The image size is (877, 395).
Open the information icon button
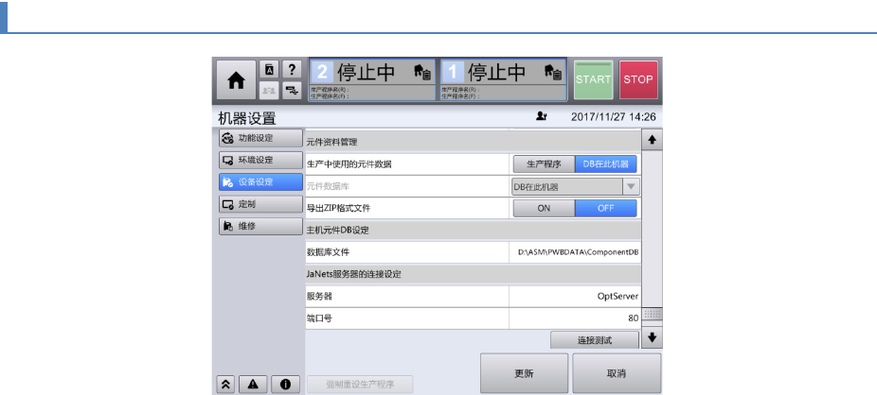pos(286,384)
